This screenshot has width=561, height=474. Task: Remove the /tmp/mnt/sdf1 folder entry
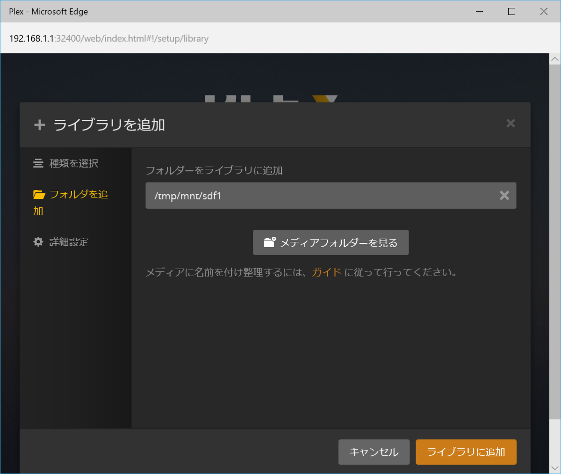pyautogui.click(x=504, y=196)
